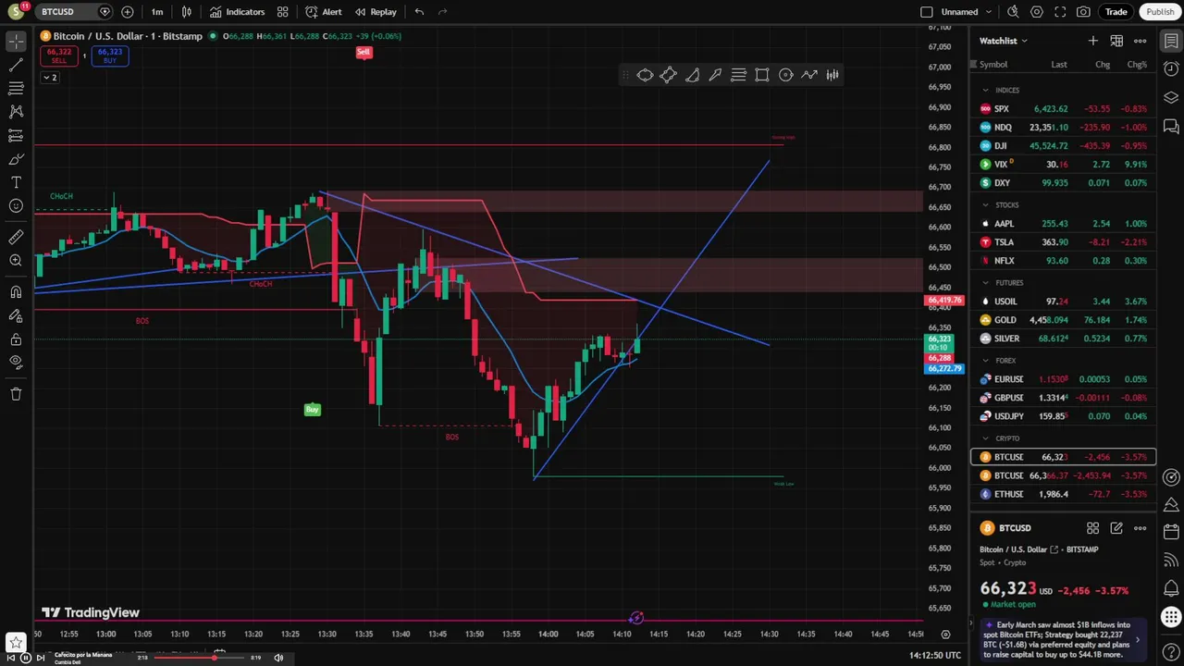This screenshot has height=666, width=1184.
Task: Toggle stay in drawing mode
Action: tap(16, 316)
